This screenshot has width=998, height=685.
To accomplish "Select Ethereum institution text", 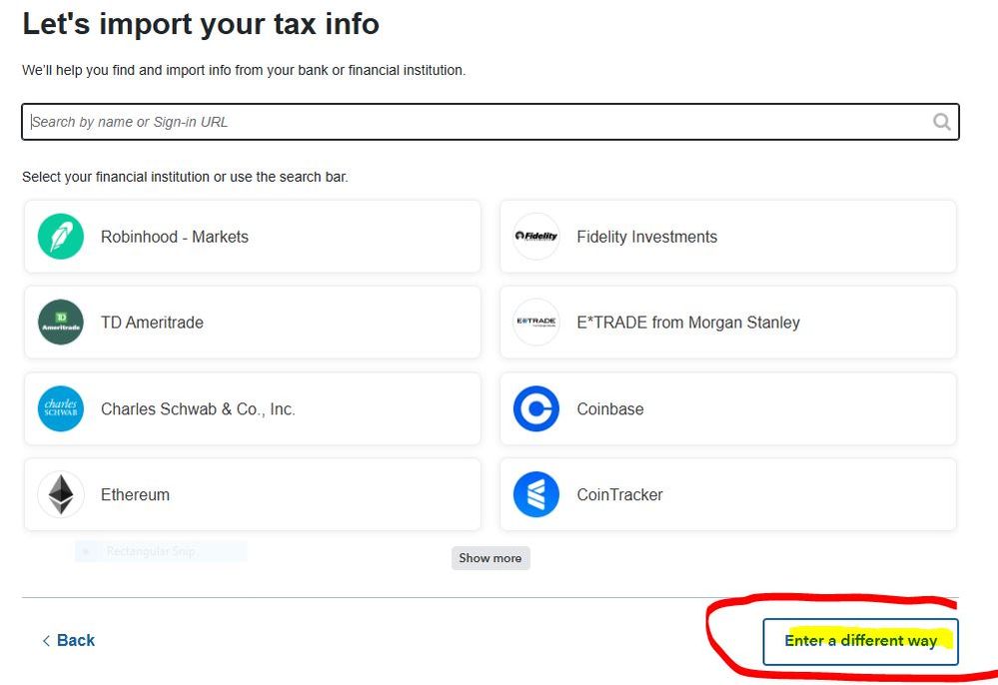I will click(135, 495).
